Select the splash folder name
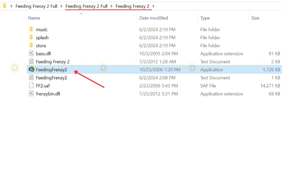The height and width of the screenshot is (176, 282). pos(42,38)
